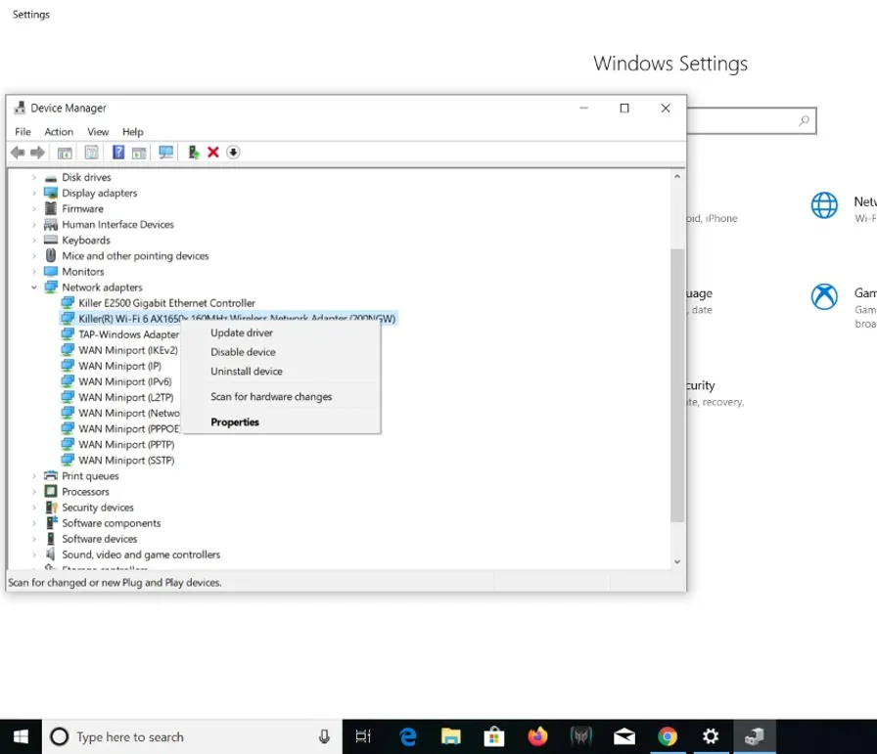The height and width of the screenshot is (754, 877).
Task: Click the Back arrow in Device Manager toolbar
Action: (x=18, y=152)
